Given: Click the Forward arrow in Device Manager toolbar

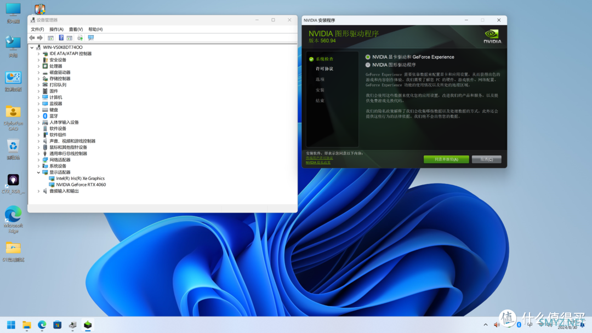Looking at the screenshot, I should pyautogui.click(x=40, y=38).
